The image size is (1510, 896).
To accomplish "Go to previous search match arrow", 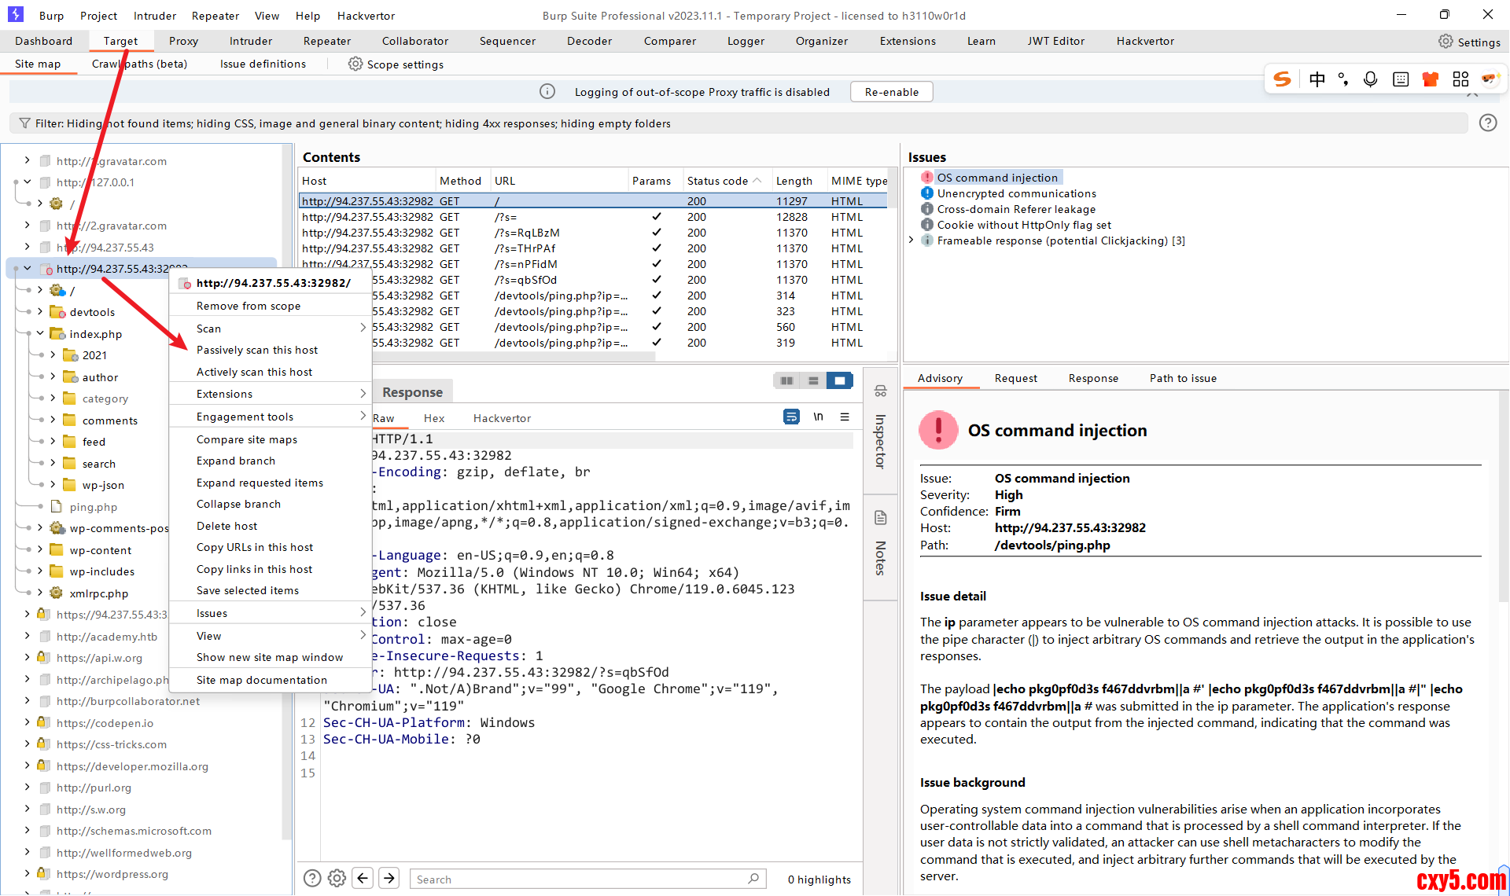I will [363, 879].
